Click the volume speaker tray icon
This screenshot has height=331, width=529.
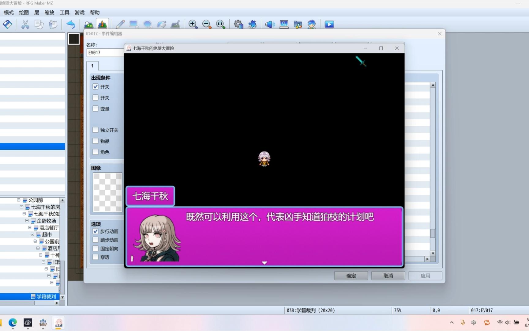[508, 322]
